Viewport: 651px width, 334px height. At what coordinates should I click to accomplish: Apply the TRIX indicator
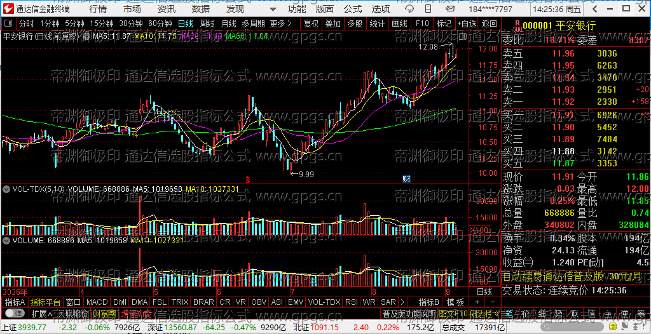pyautogui.click(x=180, y=302)
